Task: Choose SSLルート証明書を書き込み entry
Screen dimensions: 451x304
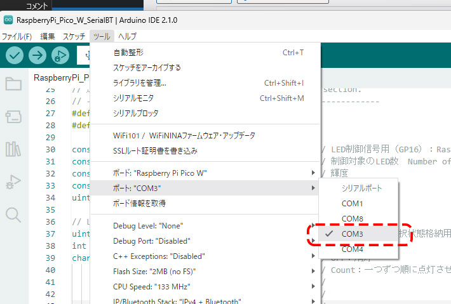Action: [205, 150]
